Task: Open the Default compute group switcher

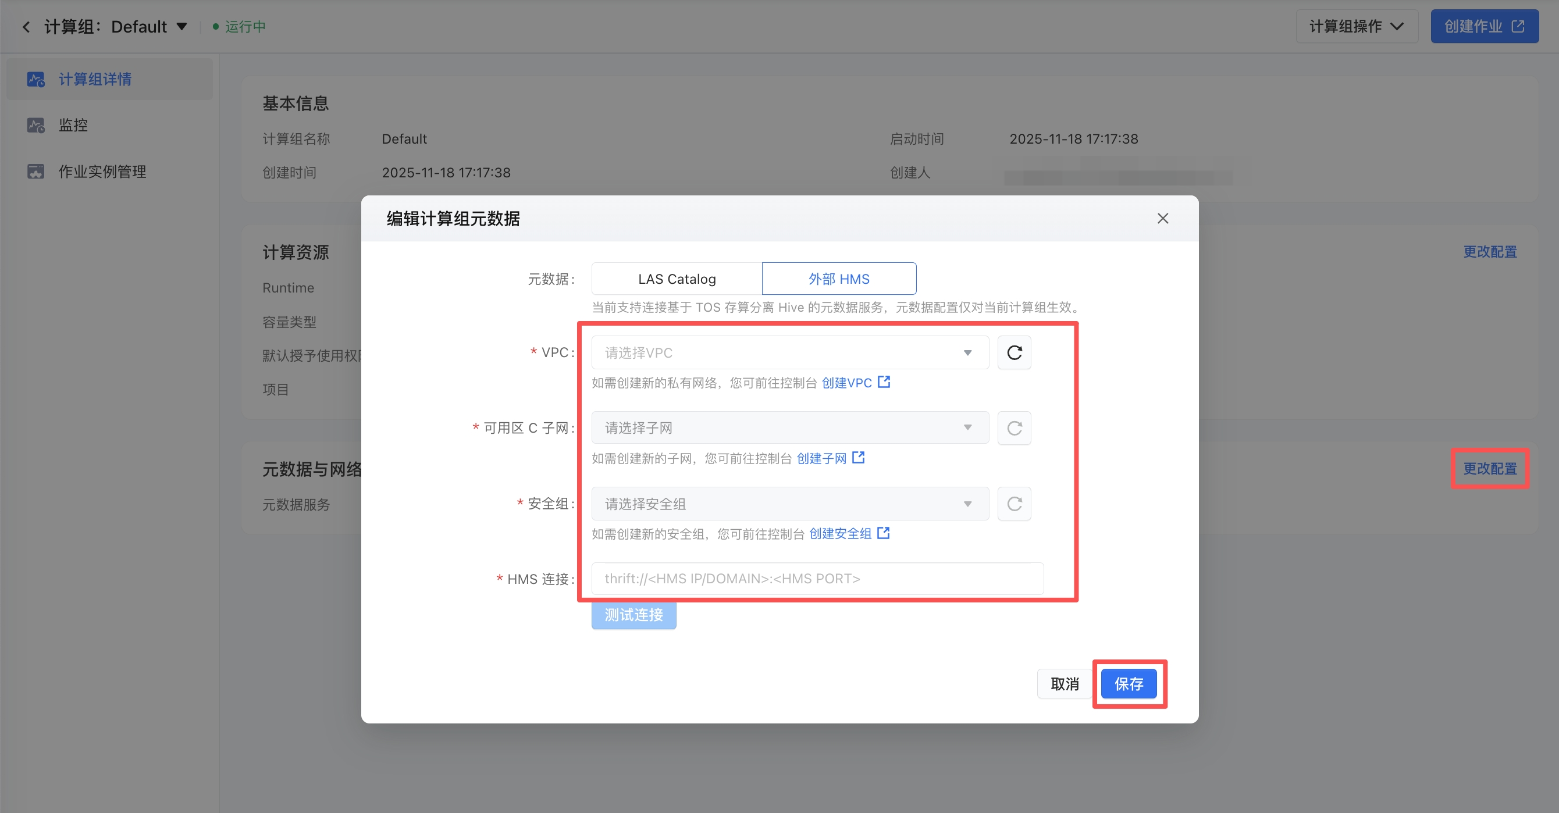Action: coord(181,27)
